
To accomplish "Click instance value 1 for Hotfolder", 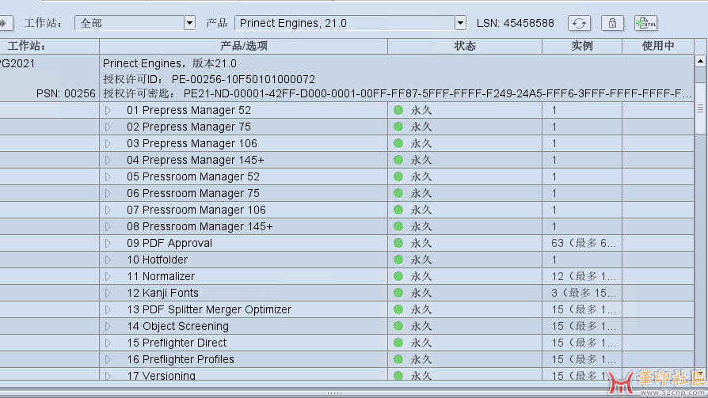I will [x=554, y=260].
